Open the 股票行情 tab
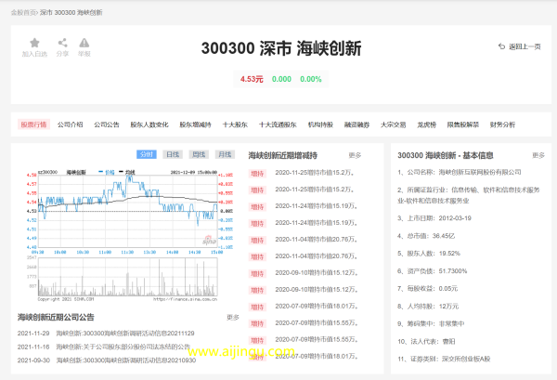Viewport: 557px width, 380px height. tap(33, 124)
